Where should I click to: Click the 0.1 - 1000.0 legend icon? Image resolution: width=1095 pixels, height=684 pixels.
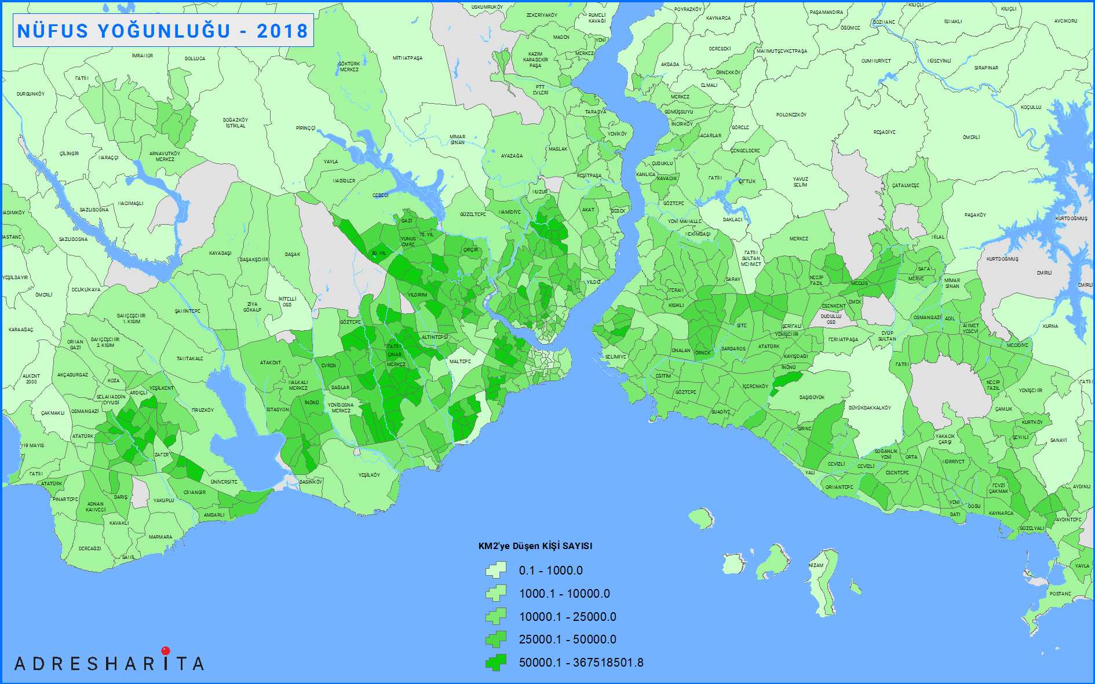point(496,570)
